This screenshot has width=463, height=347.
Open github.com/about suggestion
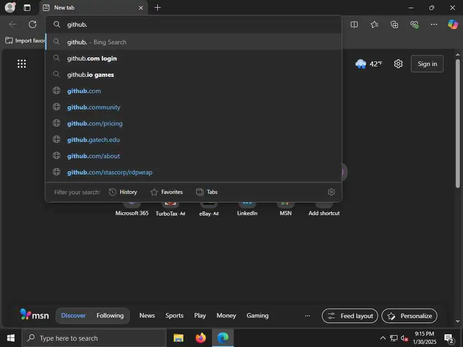tap(194, 156)
